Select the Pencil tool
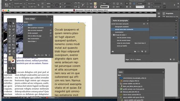 coord(13,36)
